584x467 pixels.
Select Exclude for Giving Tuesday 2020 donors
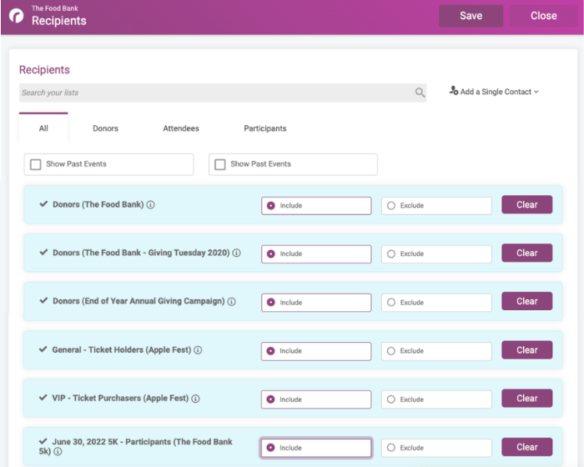[x=436, y=254]
